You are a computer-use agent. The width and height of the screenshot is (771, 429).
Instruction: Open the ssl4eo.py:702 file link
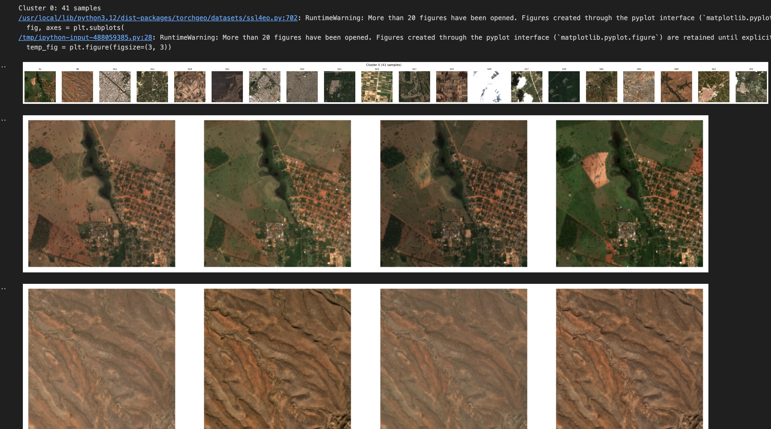(158, 18)
